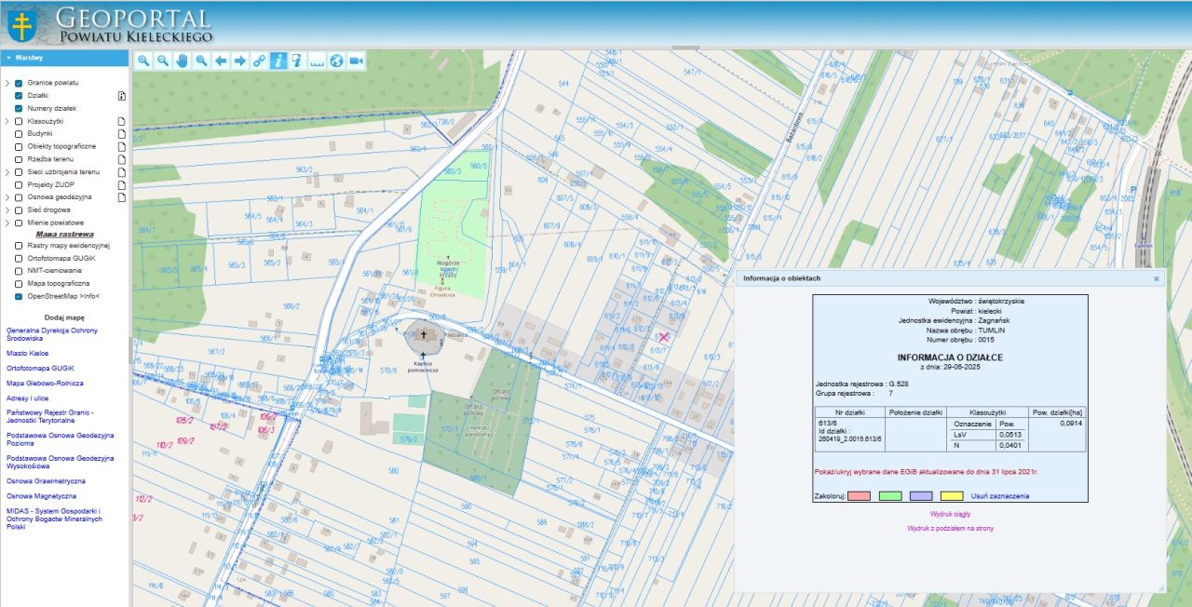Click the globe icon in map toolbar
Image resolution: width=1192 pixels, height=607 pixels.
click(336, 61)
